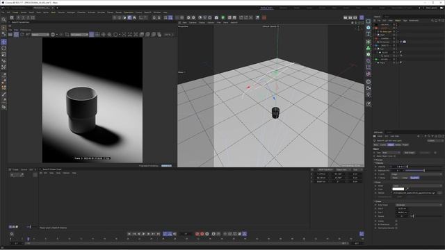The height and width of the screenshot is (250, 445).
Task: Click the light Color white swatch
Action: [x=398, y=189]
